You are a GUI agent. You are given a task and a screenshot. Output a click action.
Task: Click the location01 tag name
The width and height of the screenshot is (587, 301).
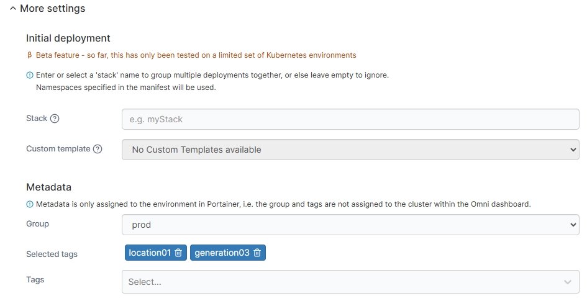pos(149,253)
